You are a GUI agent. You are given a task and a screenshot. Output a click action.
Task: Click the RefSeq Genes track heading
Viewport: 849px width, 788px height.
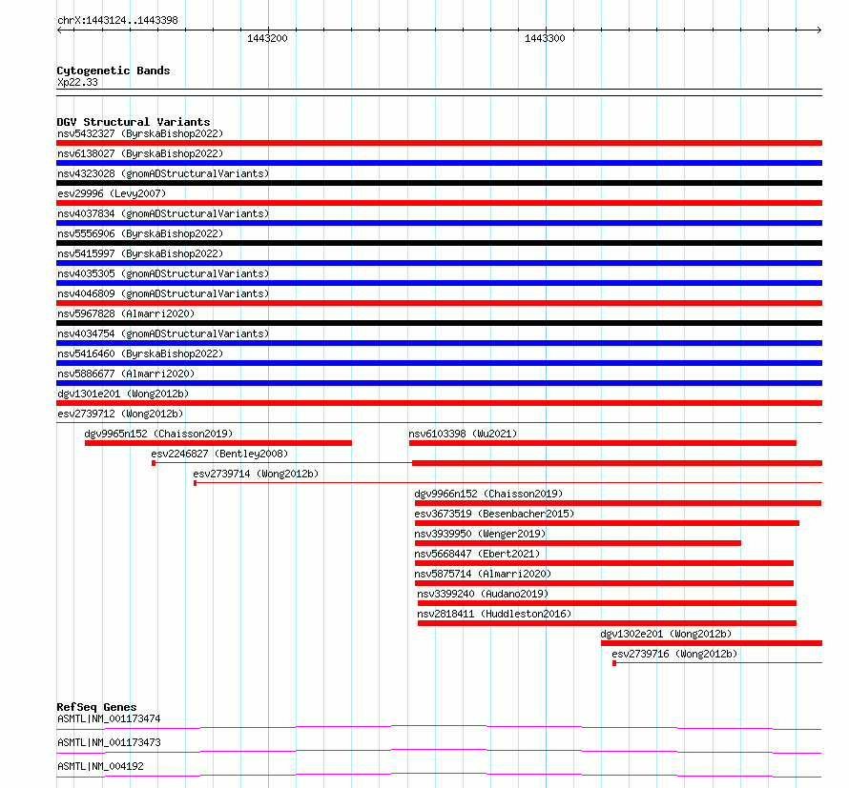point(96,707)
